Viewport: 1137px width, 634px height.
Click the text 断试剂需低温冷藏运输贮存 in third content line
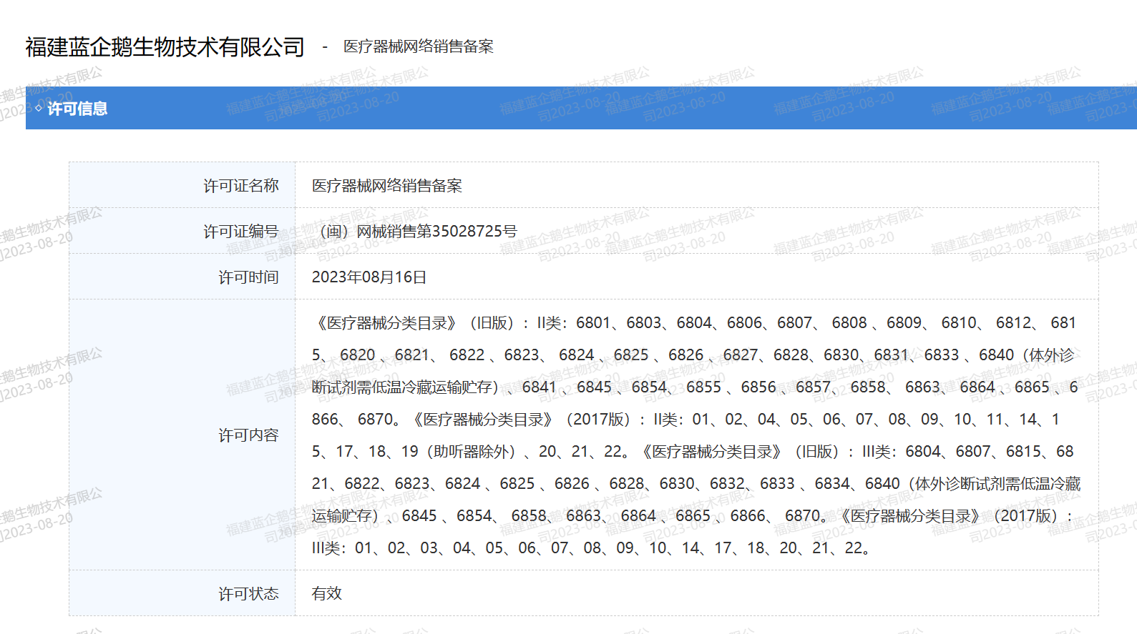click(x=405, y=387)
